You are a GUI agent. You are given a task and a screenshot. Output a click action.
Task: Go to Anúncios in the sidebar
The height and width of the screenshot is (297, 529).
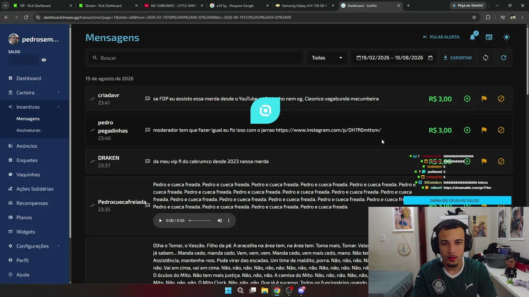pyautogui.click(x=27, y=146)
